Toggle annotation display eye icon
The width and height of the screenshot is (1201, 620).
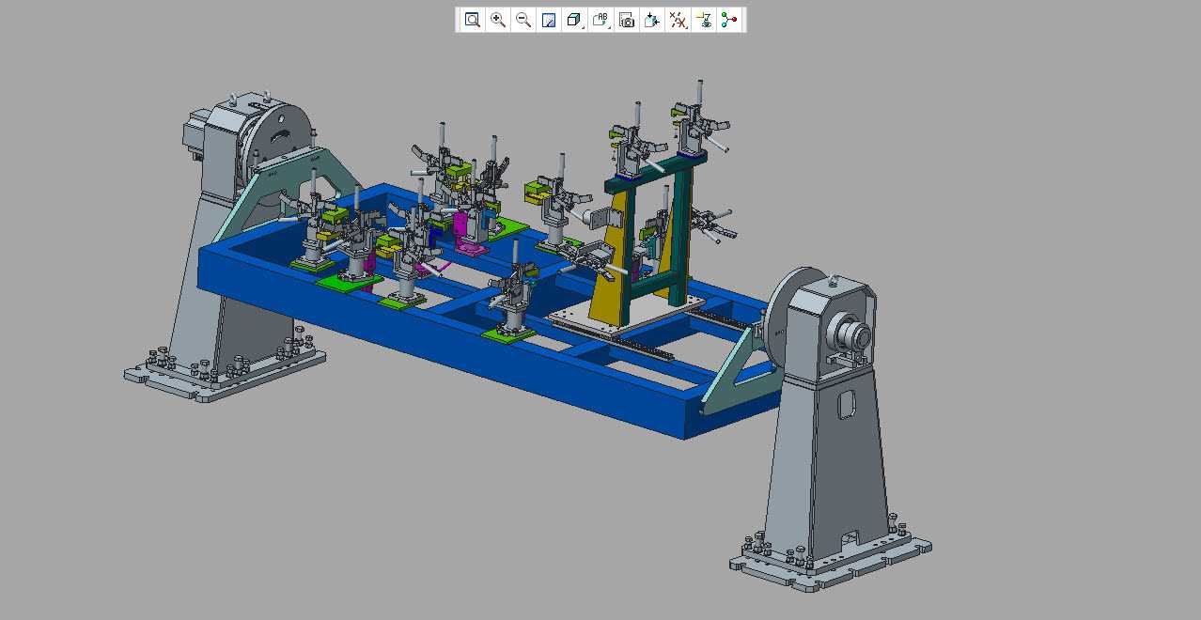(x=703, y=20)
